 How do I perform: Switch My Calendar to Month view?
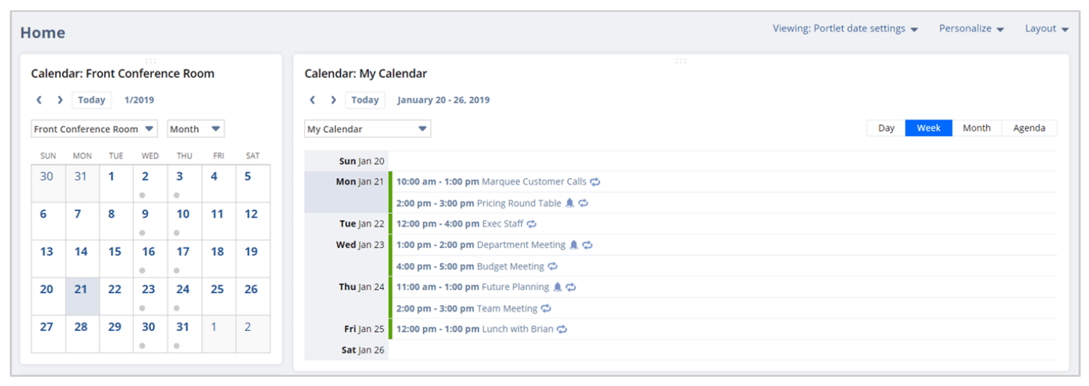tap(976, 128)
